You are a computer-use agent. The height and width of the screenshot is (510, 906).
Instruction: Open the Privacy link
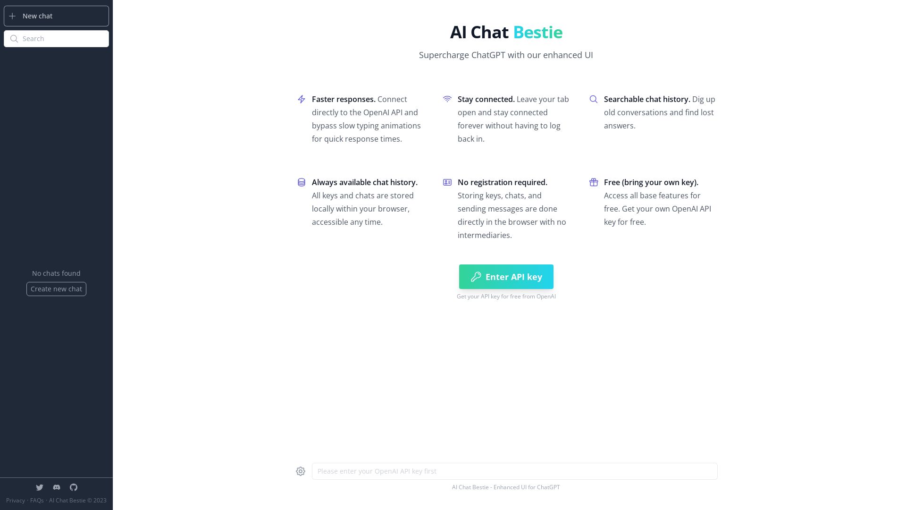tap(15, 500)
